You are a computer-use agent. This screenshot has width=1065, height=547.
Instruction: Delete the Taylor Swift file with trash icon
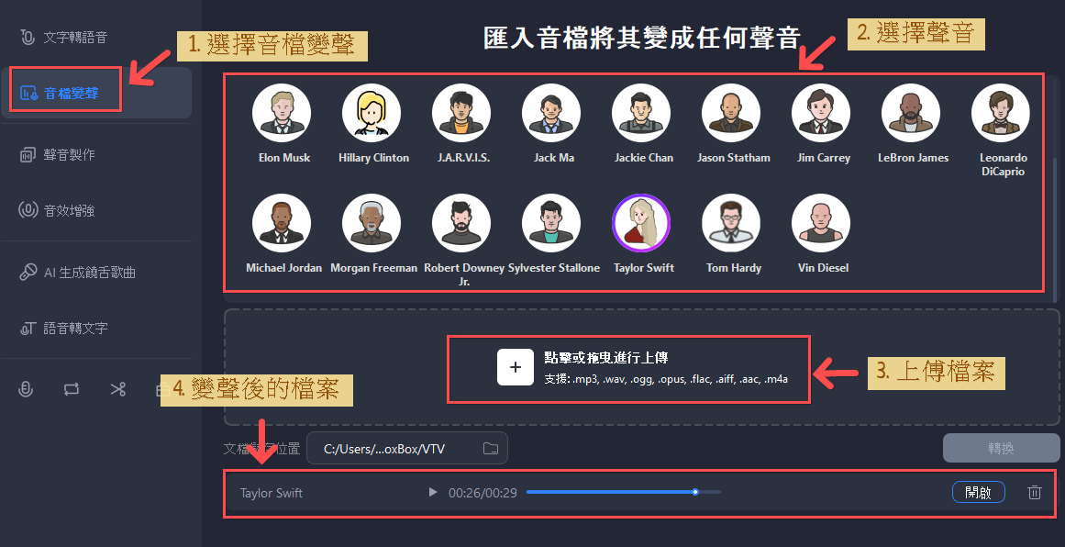point(1035,493)
